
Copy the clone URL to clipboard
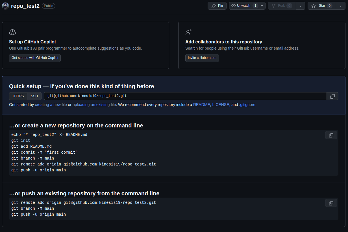pyautogui.click(x=332, y=96)
